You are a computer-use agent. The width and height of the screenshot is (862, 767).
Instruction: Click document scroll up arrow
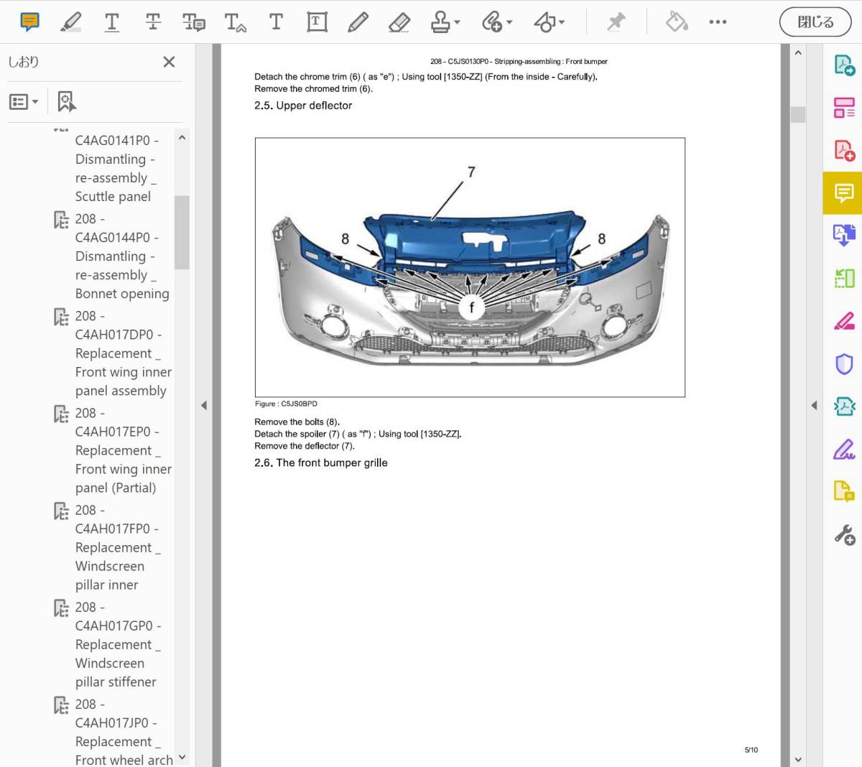798,52
